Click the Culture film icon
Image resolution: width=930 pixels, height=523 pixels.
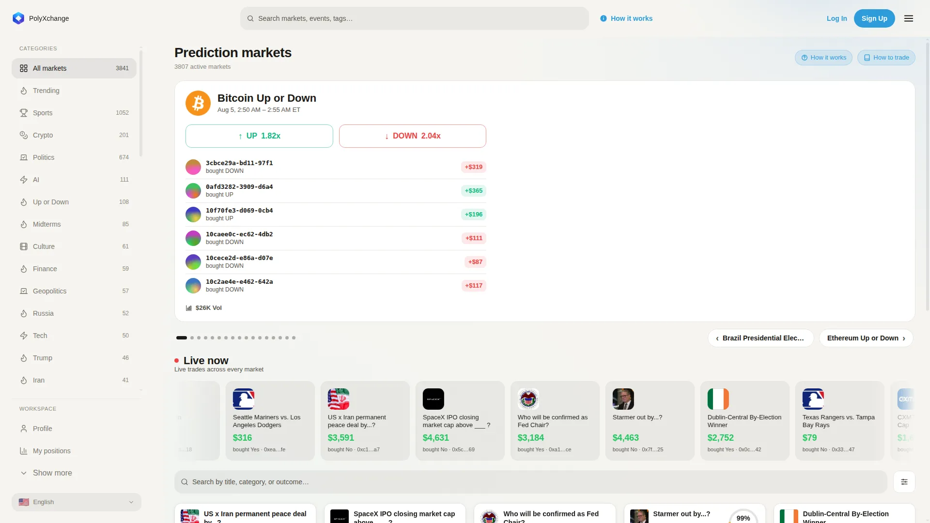24,246
